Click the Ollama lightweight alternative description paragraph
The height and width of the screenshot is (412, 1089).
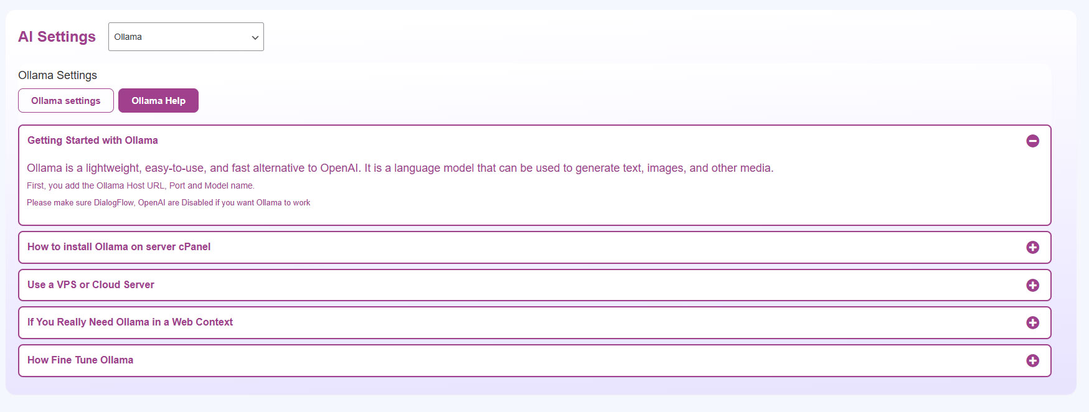tap(400, 168)
